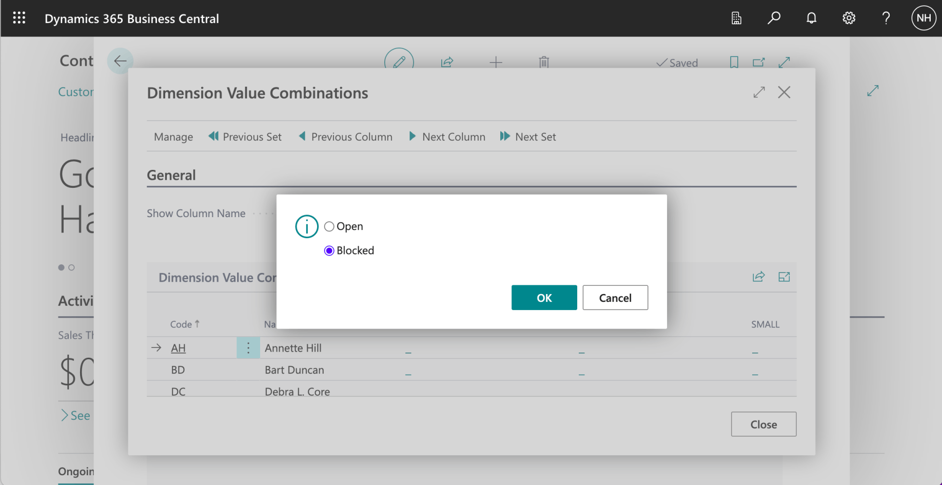This screenshot has height=485, width=942.
Task: Open the company environment icon
Action: [736, 18]
